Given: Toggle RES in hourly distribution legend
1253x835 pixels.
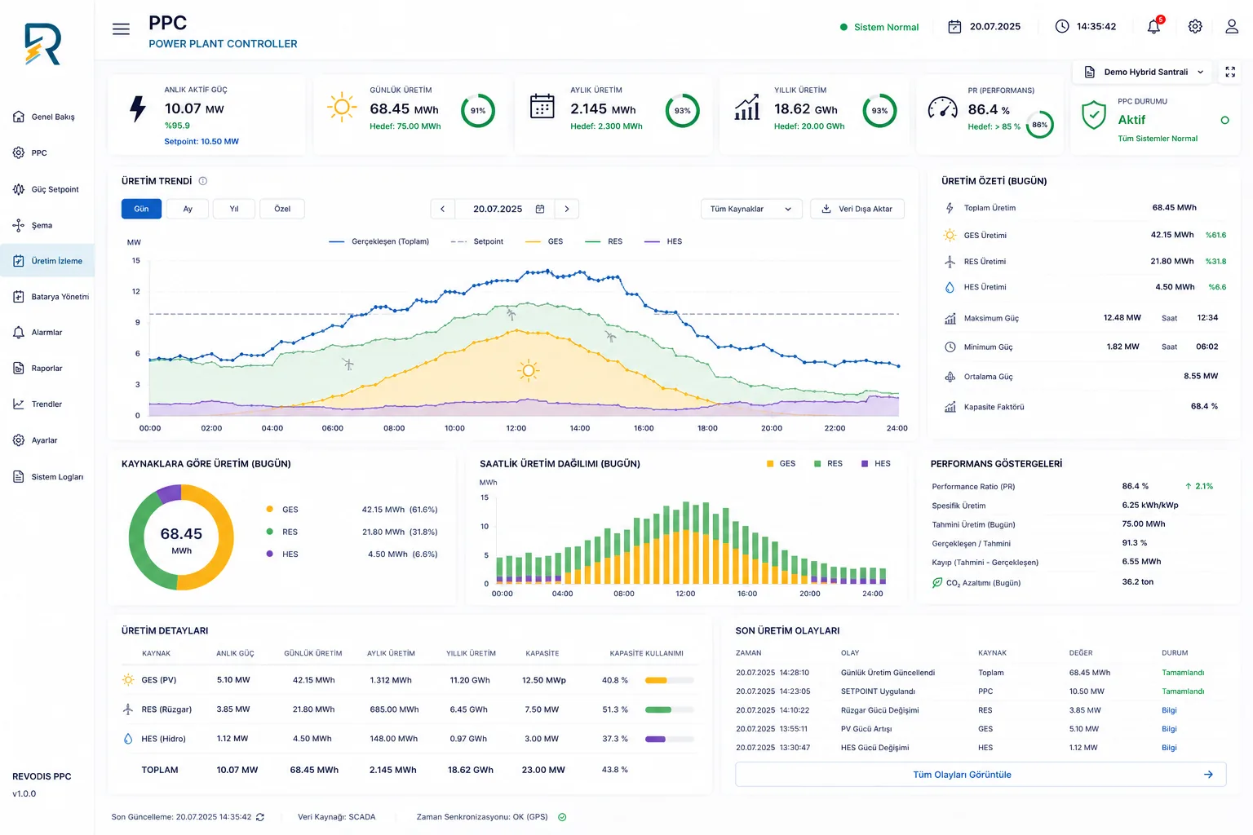Looking at the screenshot, I should 828,463.
